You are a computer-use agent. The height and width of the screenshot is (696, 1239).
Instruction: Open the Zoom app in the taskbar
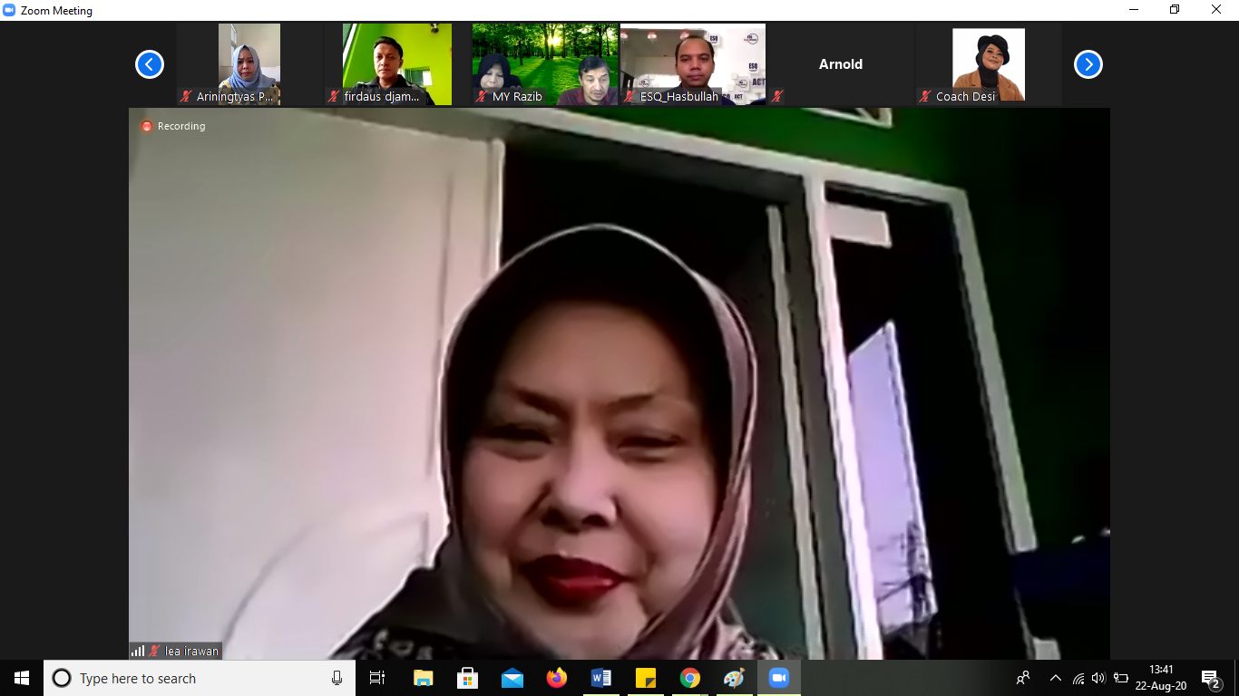coord(778,678)
